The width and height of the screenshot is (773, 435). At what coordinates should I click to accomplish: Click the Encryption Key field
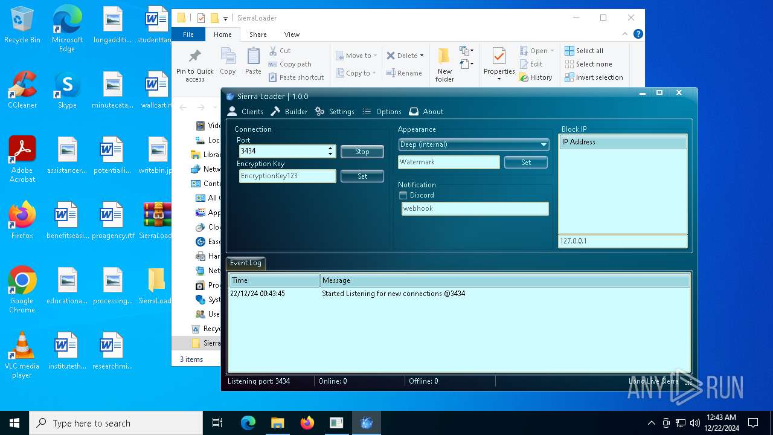287,176
